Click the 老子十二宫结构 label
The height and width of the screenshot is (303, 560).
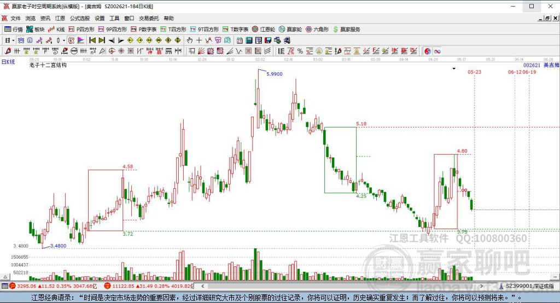[48, 65]
